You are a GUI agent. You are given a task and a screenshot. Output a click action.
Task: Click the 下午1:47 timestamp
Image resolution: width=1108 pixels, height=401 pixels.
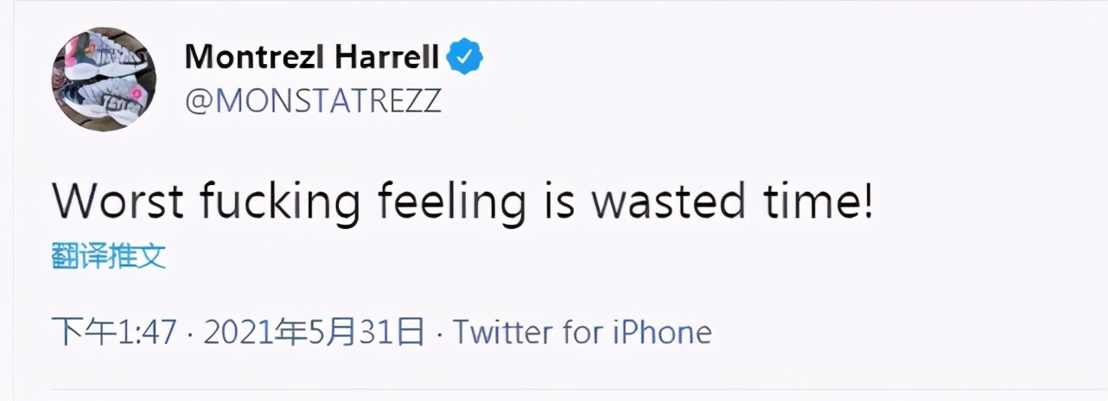pos(114,333)
